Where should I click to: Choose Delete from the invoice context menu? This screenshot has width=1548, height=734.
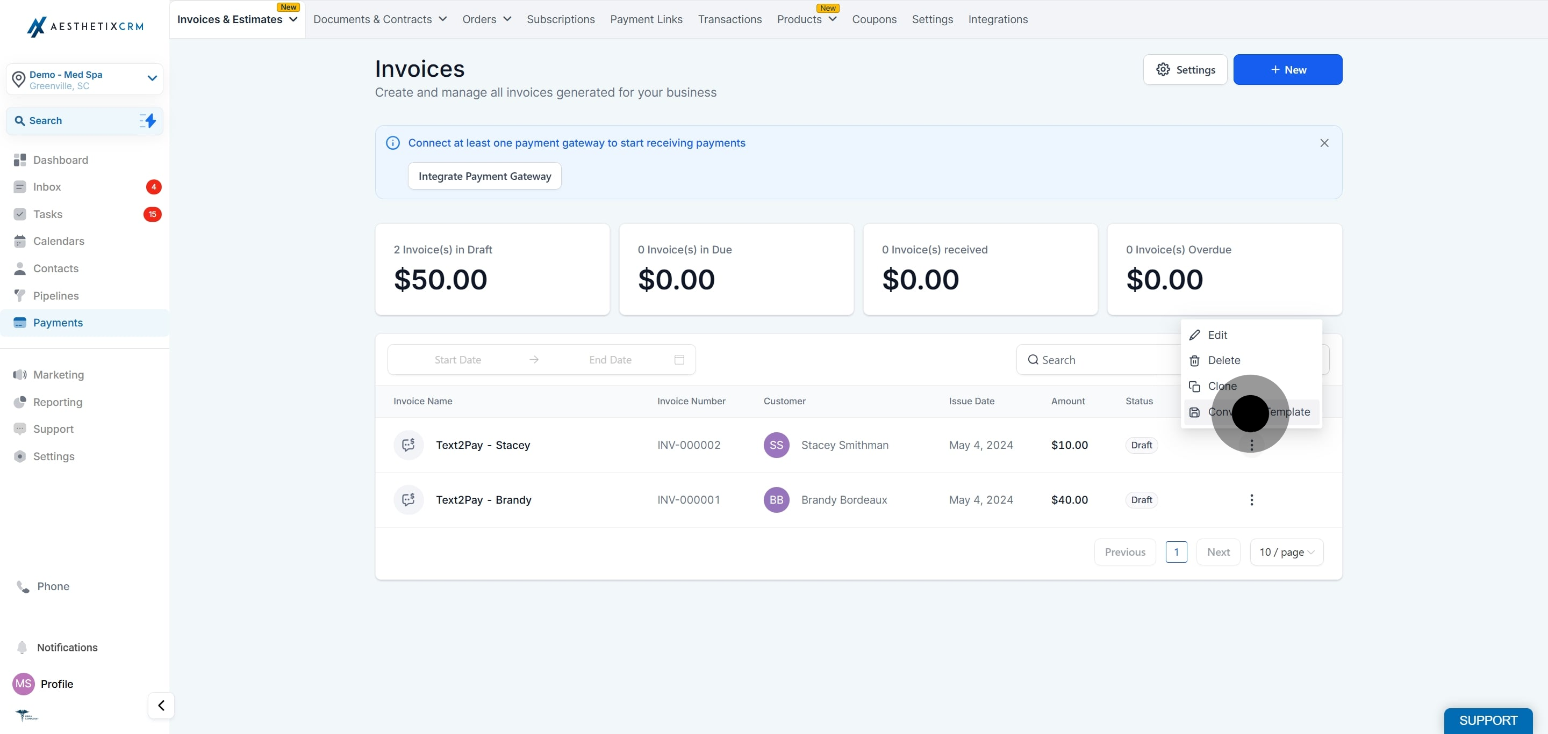pyautogui.click(x=1251, y=360)
